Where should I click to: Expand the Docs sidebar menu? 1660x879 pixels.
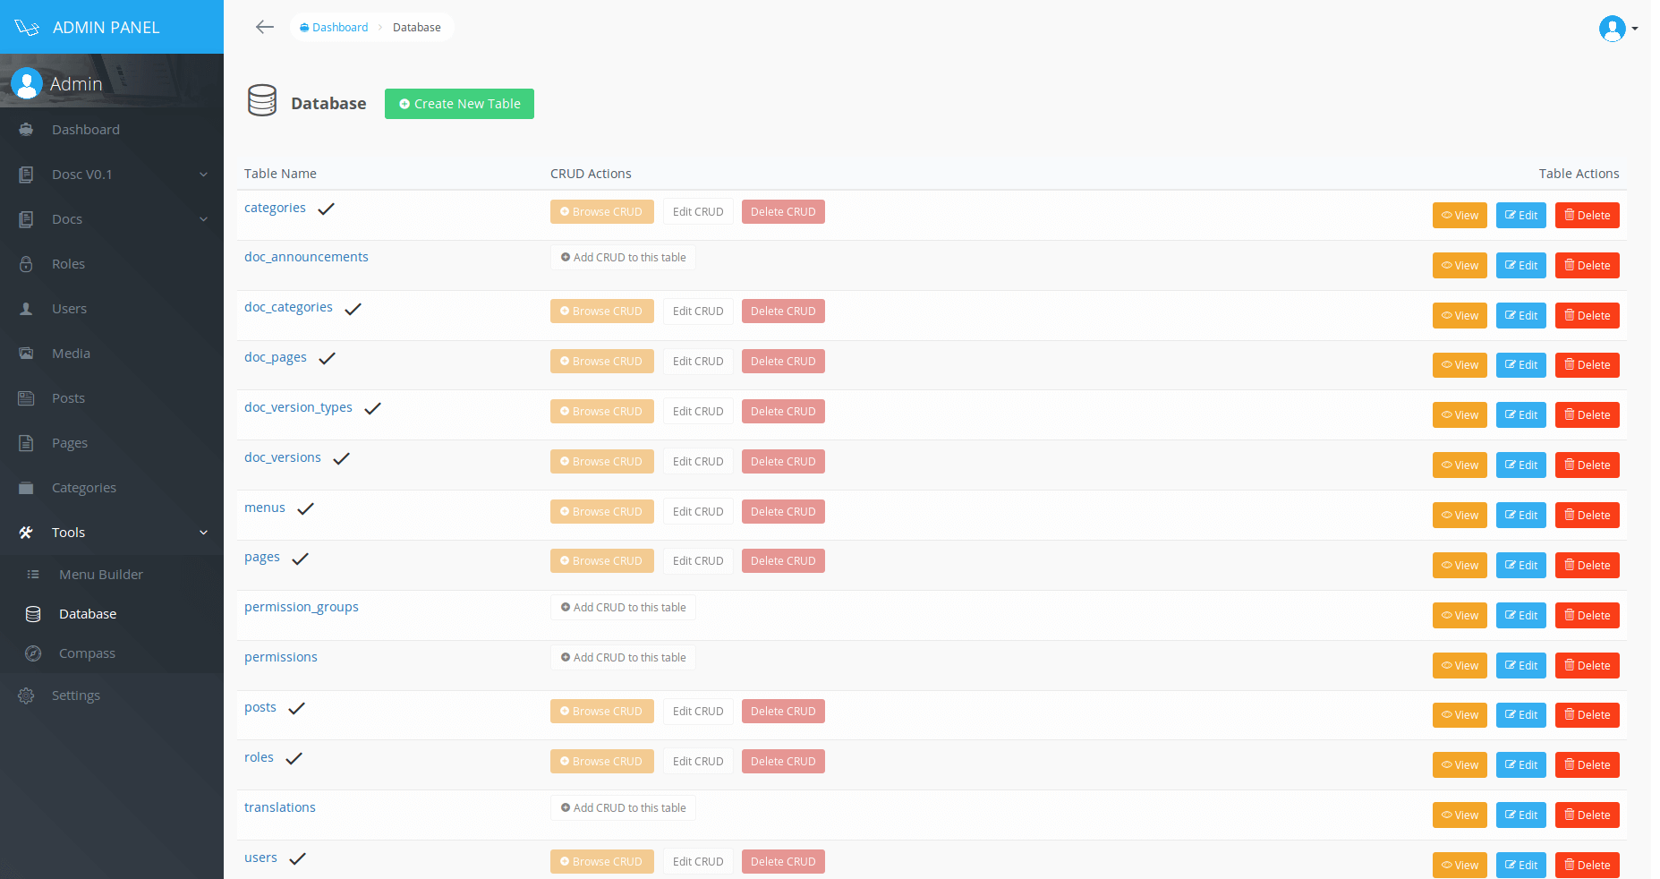coord(112,219)
